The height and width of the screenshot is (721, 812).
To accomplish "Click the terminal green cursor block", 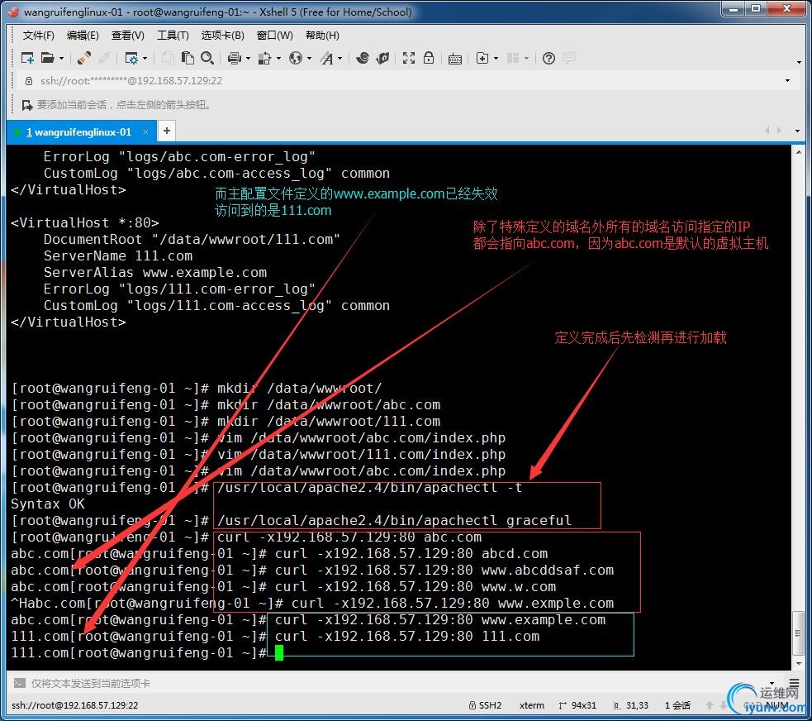I will pyautogui.click(x=279, y=653).
